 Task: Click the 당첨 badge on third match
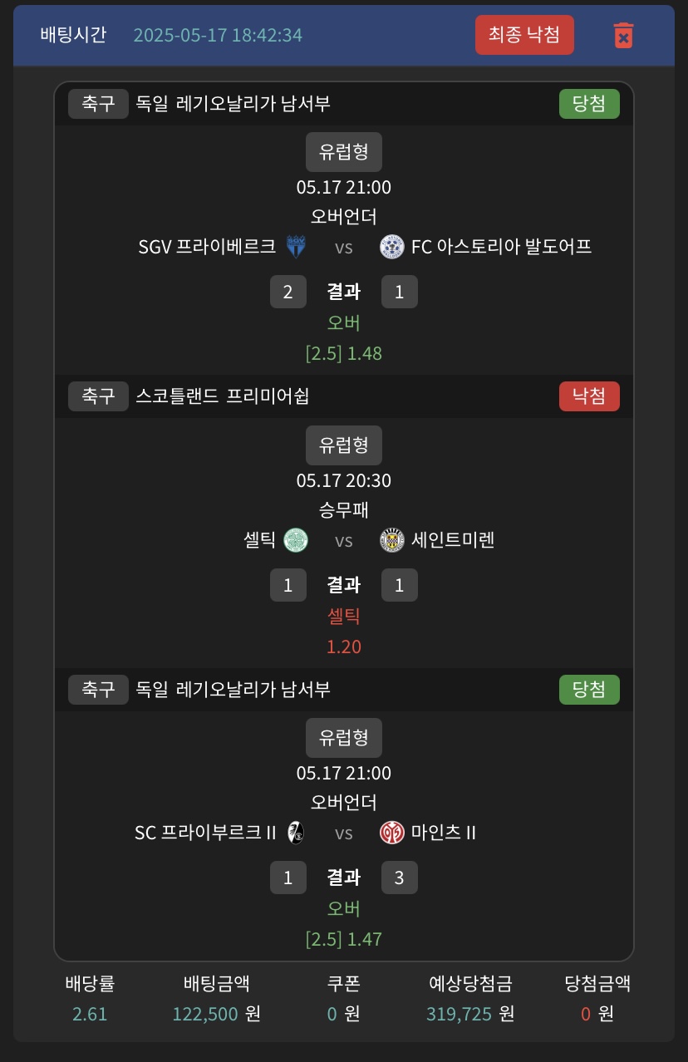click(x=589, y=690)
